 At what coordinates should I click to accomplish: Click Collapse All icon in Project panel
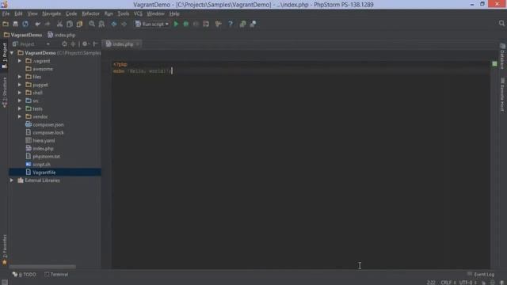coord(73,44)
